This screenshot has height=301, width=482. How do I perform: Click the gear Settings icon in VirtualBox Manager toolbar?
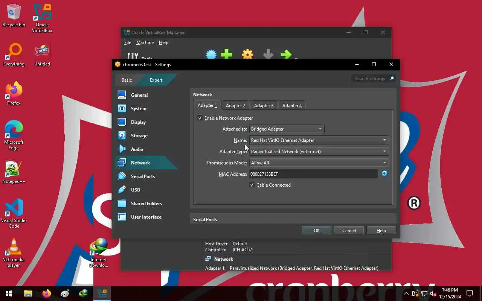click(x=247, y=55)
